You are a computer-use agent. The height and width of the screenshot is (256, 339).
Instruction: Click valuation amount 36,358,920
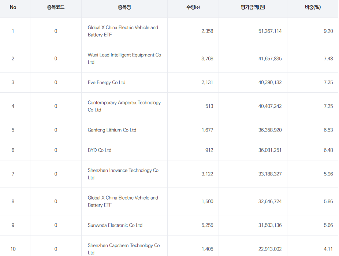click(270, 130)
